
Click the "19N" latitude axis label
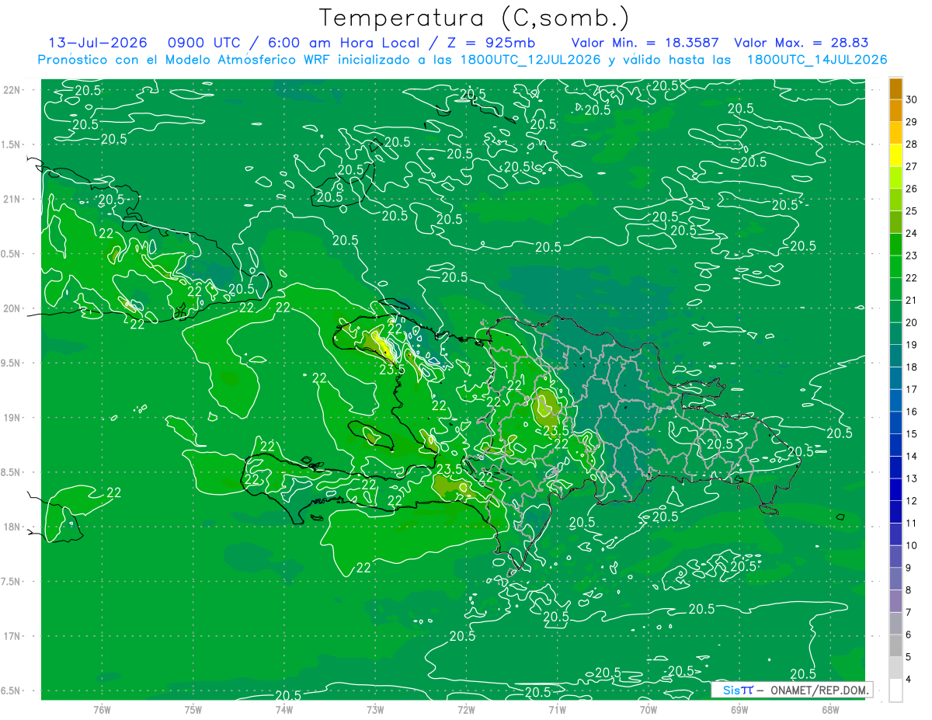coord(13,418)
